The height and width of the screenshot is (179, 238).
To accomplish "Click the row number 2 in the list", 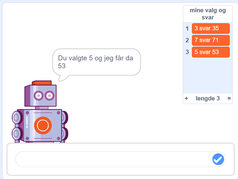I will tap(187, 40).
